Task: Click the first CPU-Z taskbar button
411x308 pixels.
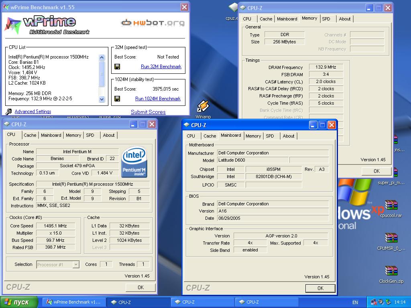Action: tap(138, 302)
